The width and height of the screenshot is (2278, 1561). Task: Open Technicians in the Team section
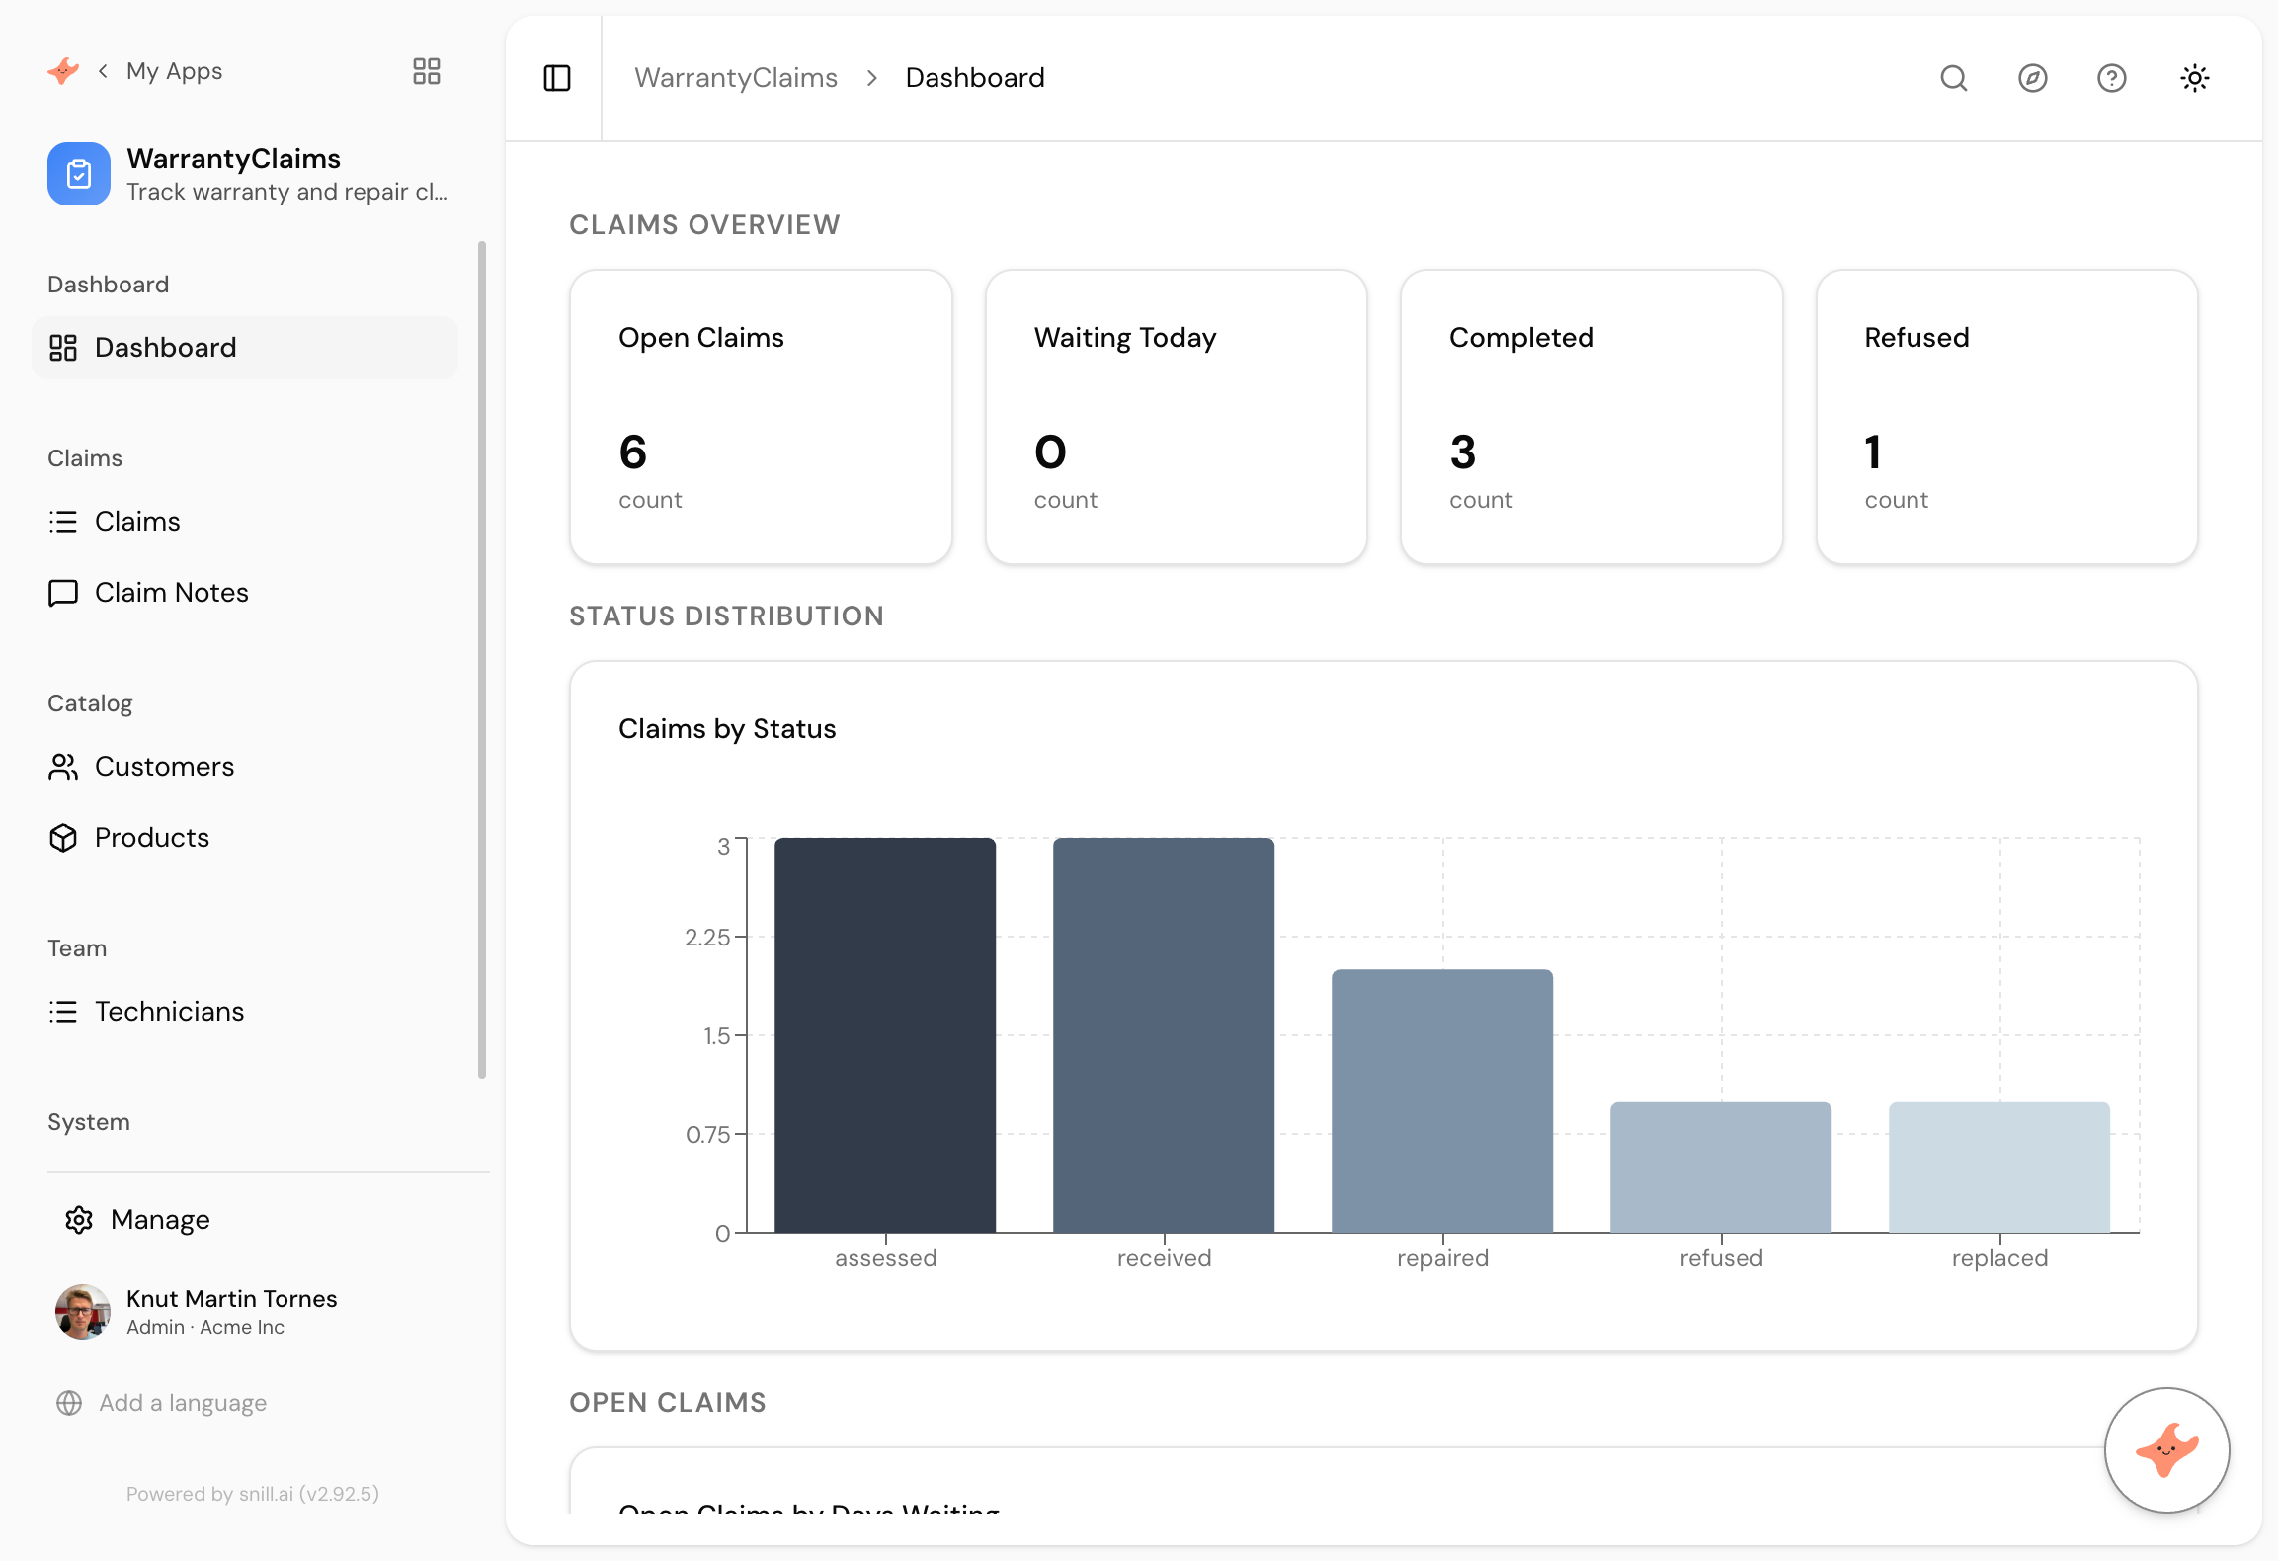(x=245, y=1012)
